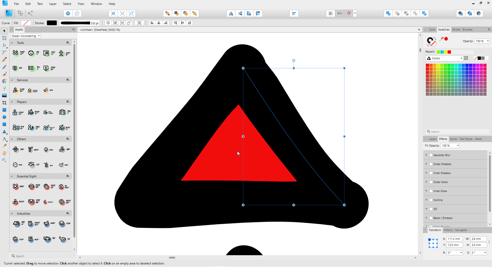Open the Colors palette dropdown
This screenshot has width=492, height=267.
tap(444, 58)
